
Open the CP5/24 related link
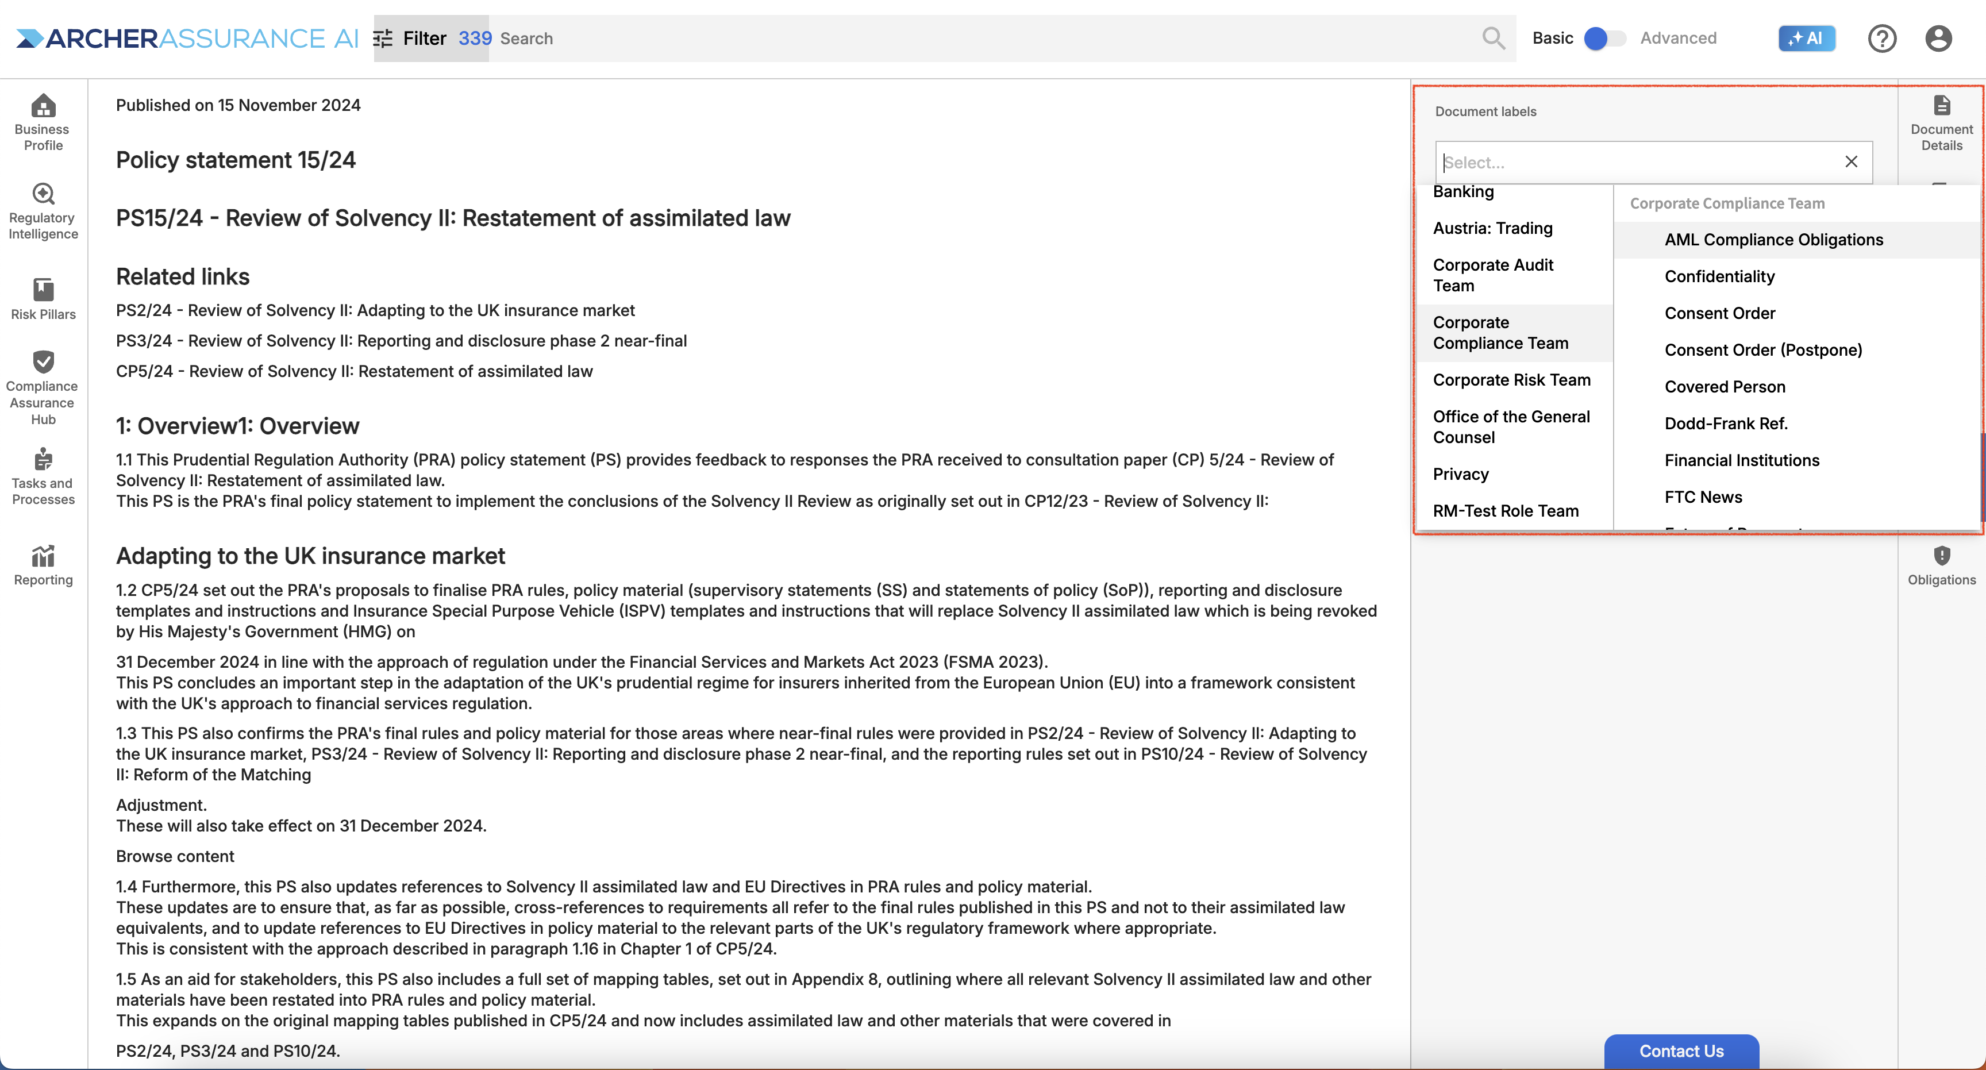pos(354,371)
